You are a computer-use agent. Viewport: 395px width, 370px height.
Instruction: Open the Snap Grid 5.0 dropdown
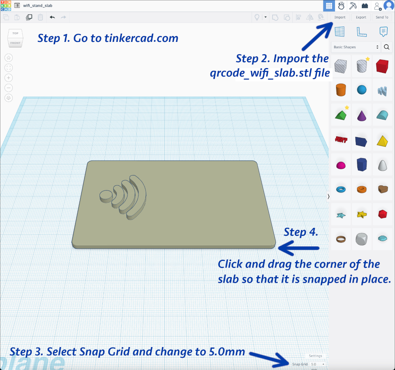[318, 364]
